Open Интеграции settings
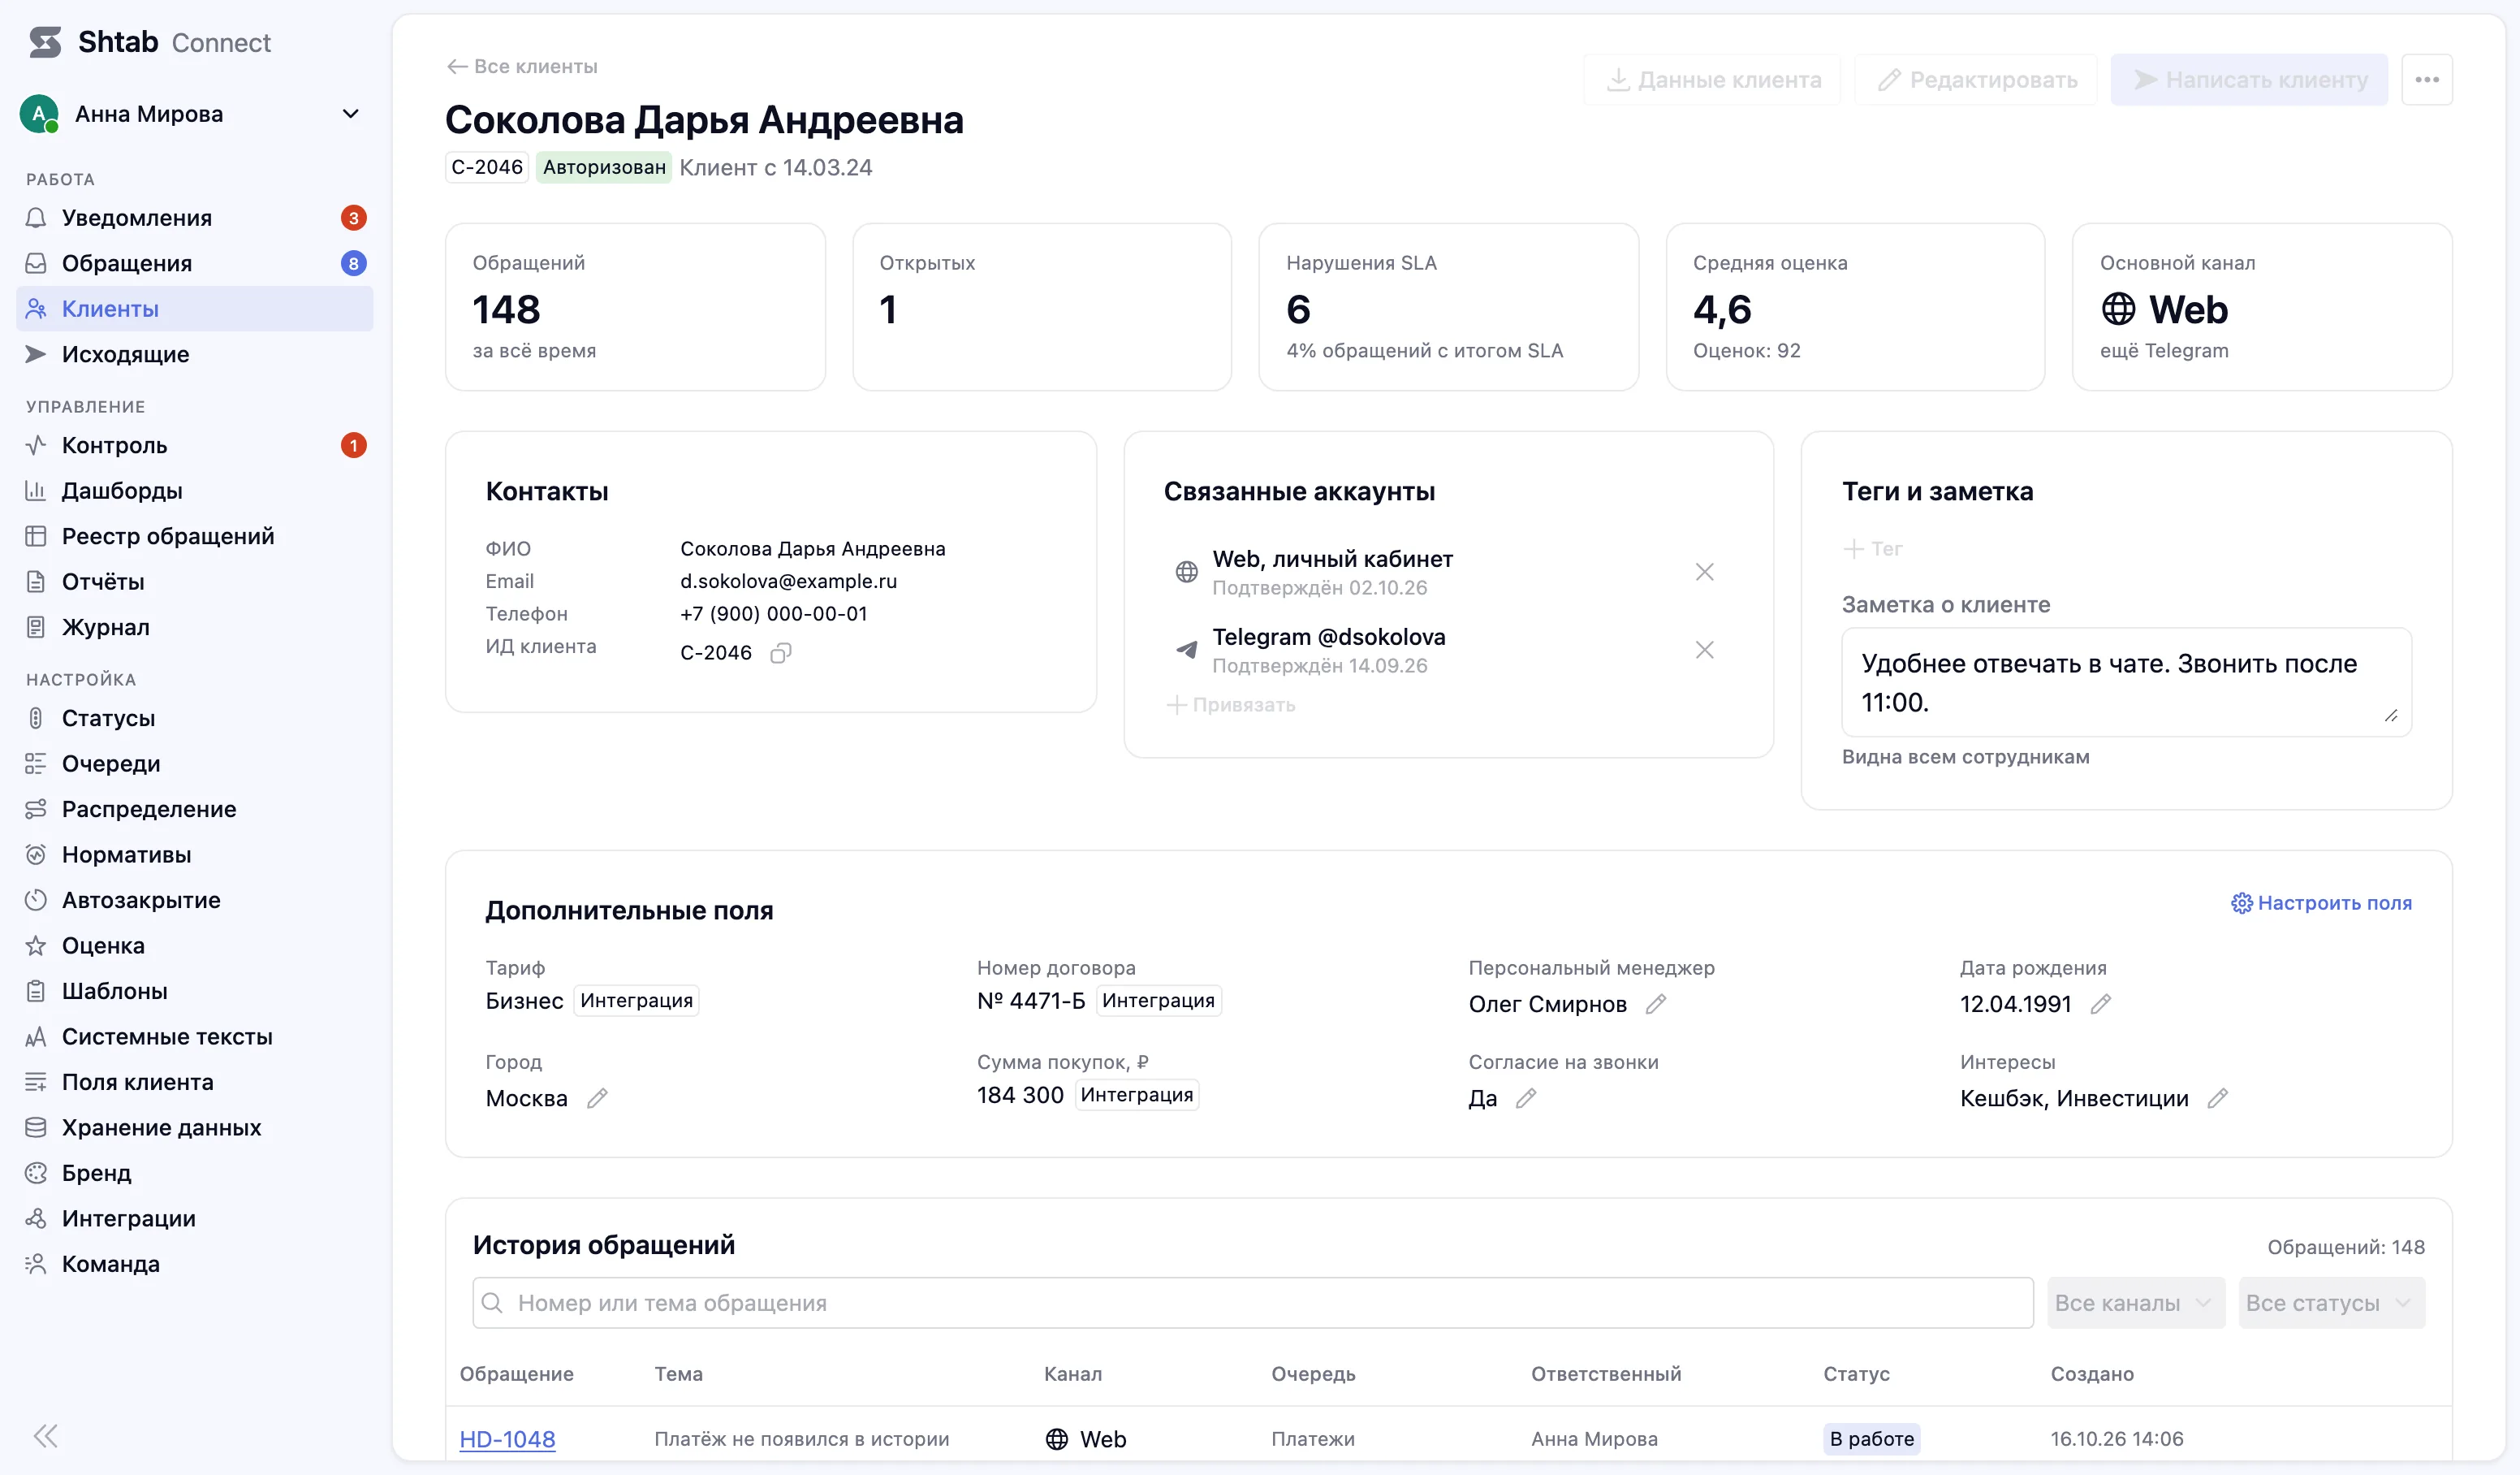This screenshot has width=2520, height=1475. click(x=195, y=1219)
